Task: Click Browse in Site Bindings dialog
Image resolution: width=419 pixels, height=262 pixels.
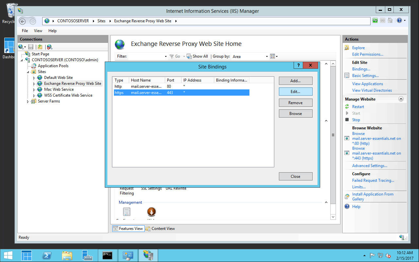Action: point(296,114)
